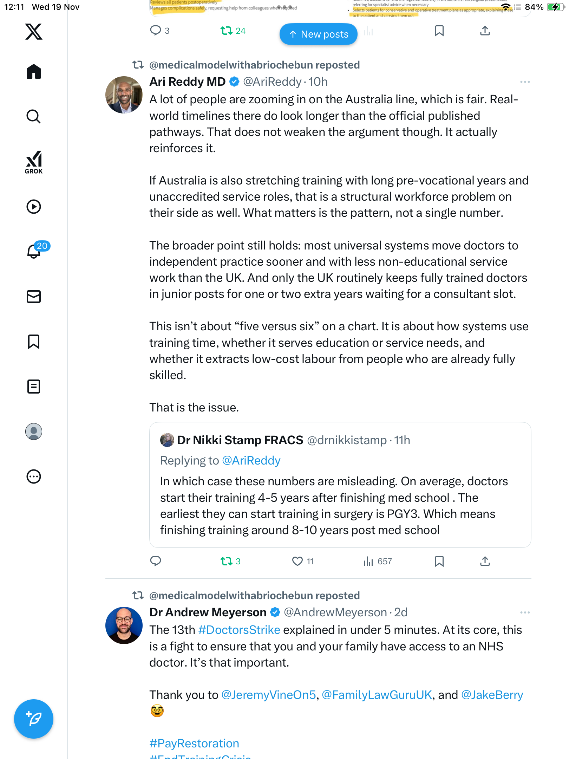Expand the sidebar More menu
569x759 pixels.
point(34,476)
